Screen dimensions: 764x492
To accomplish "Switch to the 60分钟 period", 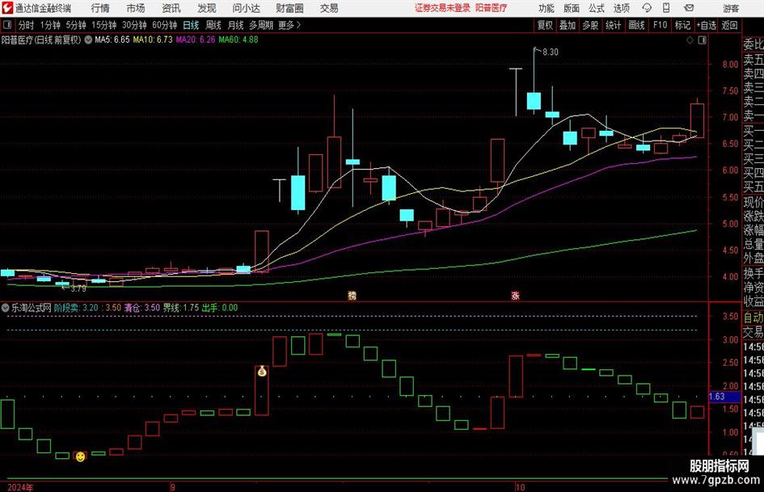I will tap(164, 25).
